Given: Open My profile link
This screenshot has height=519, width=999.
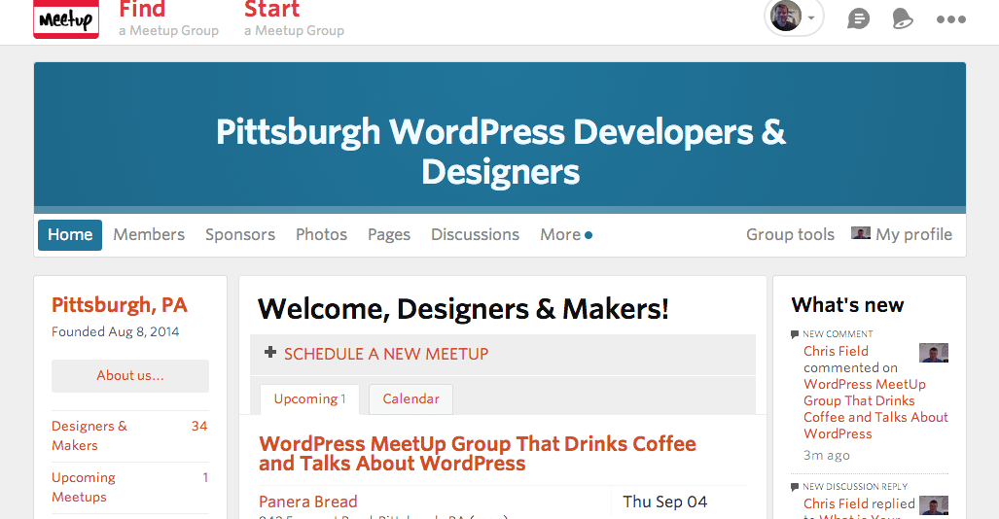Looking at the screenshot, I should [x=913, y=235].
